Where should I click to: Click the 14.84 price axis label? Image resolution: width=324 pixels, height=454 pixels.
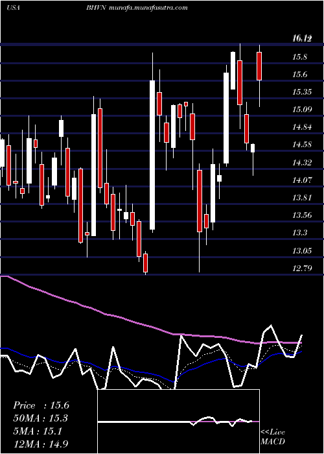coord(302,127)
